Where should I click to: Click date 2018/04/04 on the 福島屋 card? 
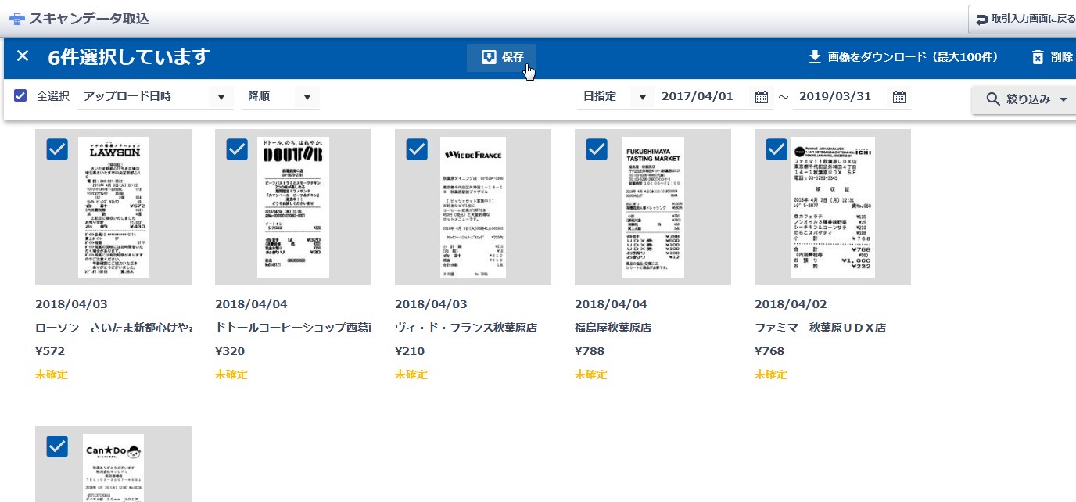611,304
